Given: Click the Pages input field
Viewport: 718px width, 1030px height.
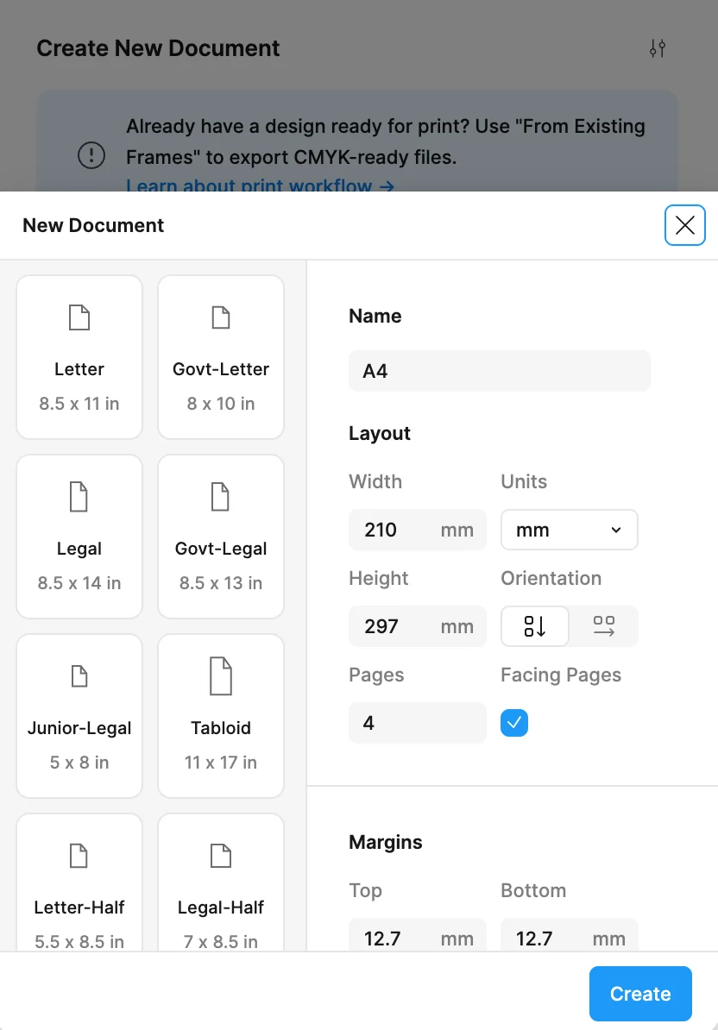Looking at the screenshot, I should [x=417, y=723].
